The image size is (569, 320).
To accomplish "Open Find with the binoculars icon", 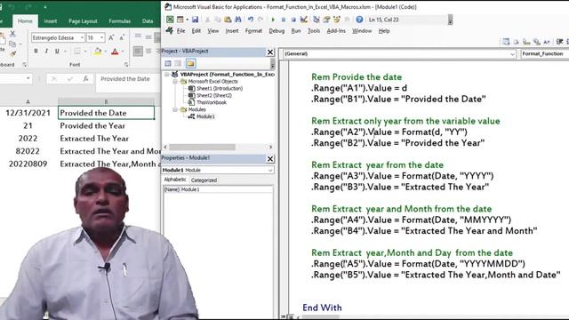I will tap(238, 20).
